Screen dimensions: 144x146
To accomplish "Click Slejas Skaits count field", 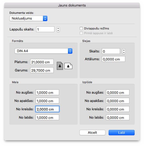I will click(x=111, y=51).
